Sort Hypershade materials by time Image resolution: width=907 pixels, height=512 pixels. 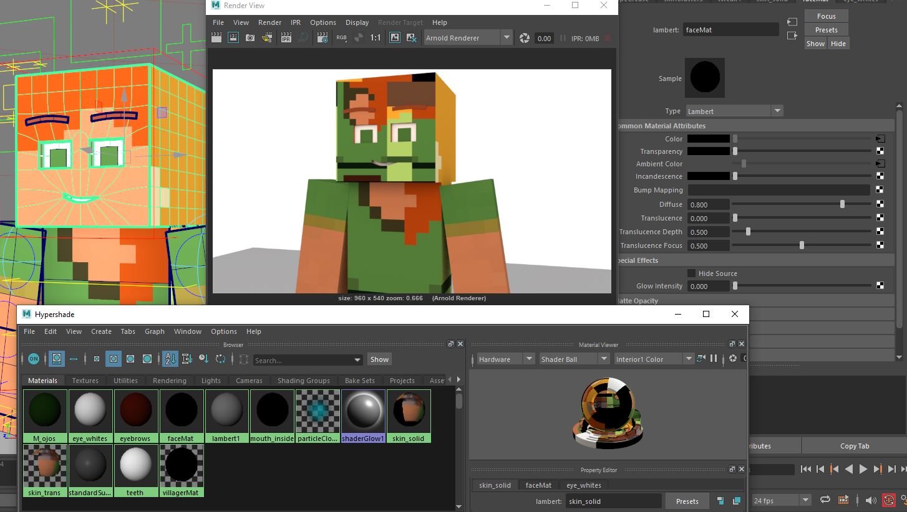(x=204, y=359)
